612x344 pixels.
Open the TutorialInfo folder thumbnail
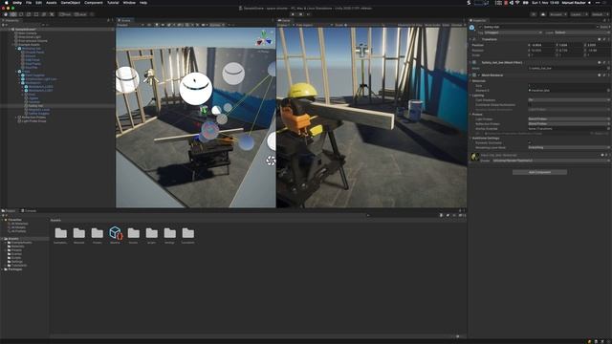pos(187,235)
